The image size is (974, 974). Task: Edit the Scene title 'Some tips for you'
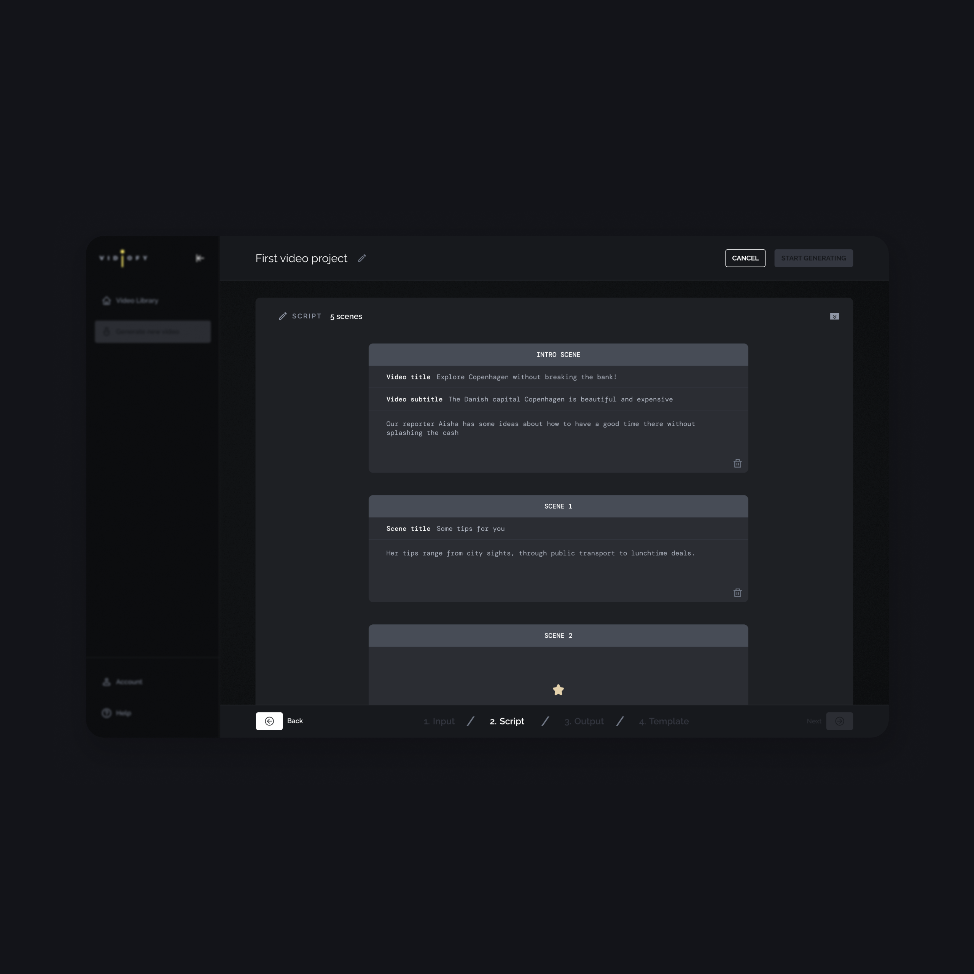click(x=470, y=528)
